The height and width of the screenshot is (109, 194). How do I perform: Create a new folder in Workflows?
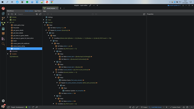click(12, 14)
